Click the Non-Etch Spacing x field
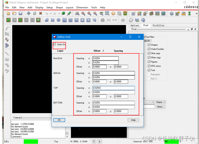Screen dimensions: 199x144 click(x=106, y=58)
